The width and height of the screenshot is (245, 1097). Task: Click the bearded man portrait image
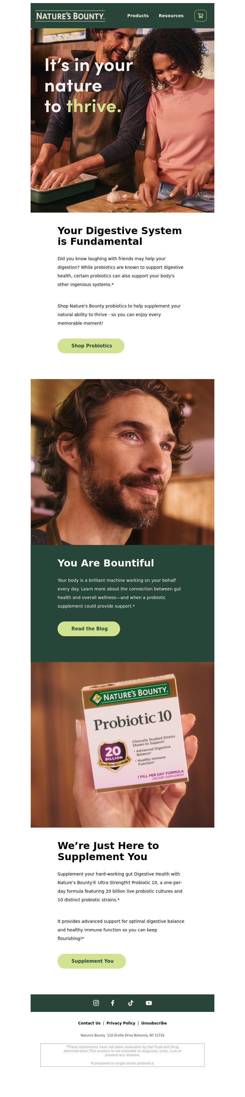(122, 462)
